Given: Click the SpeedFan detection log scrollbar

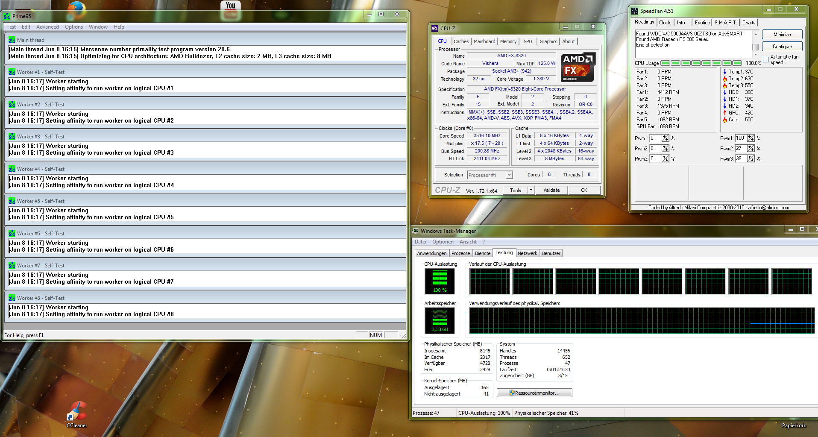Looking at the screenshot, I should [755, 44].
